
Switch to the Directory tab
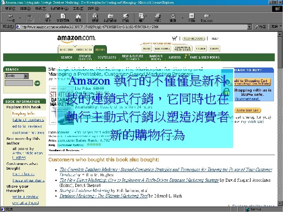(84, 49)
